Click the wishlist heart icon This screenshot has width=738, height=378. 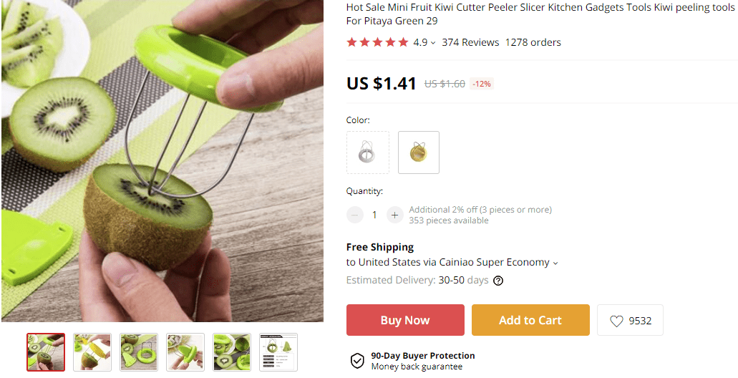click(x=616, y=321)
